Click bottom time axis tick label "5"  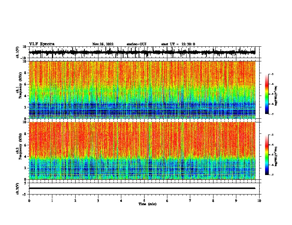point(144,201)
